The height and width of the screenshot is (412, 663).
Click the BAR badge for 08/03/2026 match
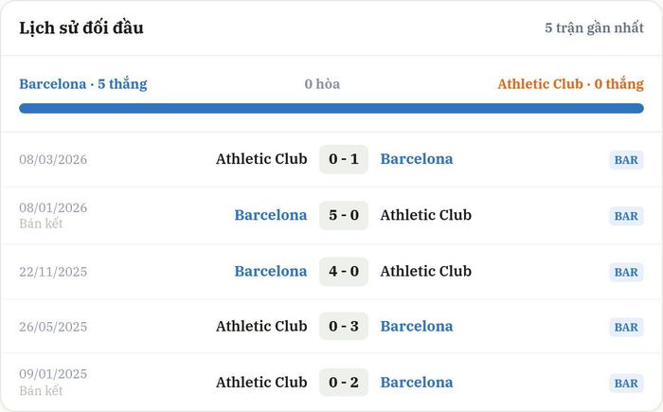pos(626,160)
